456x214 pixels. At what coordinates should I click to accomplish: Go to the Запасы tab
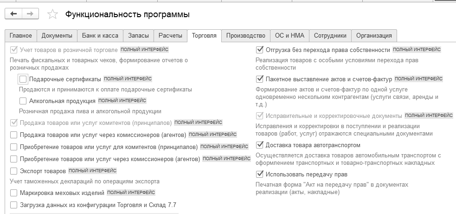click(x=139, y=36)
